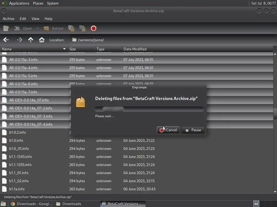Go to archive home location
The width and height of the screenshot is (277, 207).
click(x=42, y=40)
